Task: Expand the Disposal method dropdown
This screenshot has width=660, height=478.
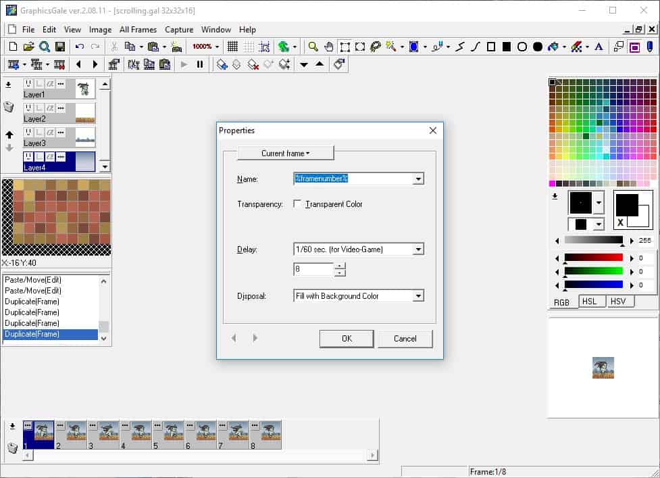Action: 418,296
